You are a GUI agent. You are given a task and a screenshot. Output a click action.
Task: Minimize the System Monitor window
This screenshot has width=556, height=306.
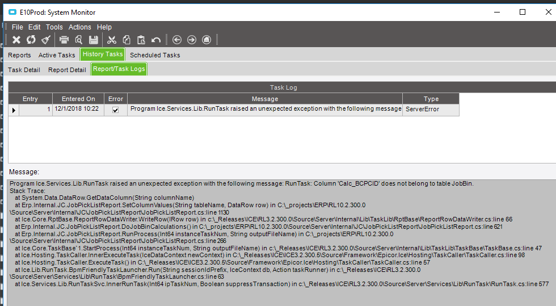click(497, 12)
